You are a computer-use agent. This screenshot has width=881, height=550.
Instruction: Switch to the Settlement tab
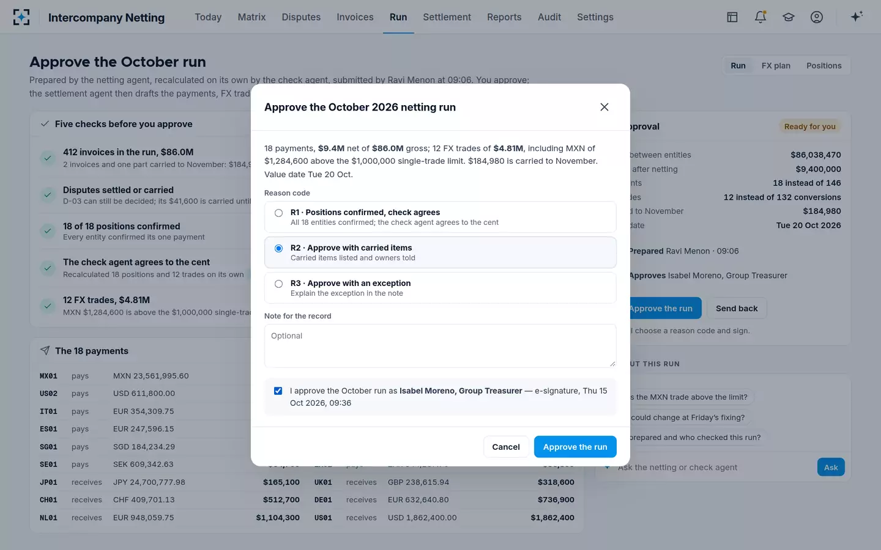447,17
